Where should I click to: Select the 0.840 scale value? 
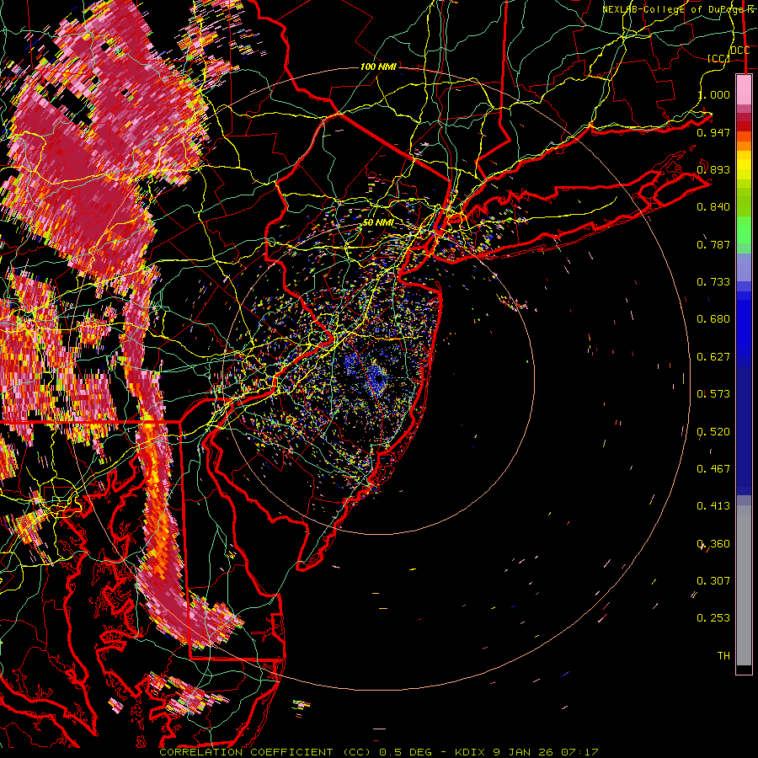click(713, 207)
